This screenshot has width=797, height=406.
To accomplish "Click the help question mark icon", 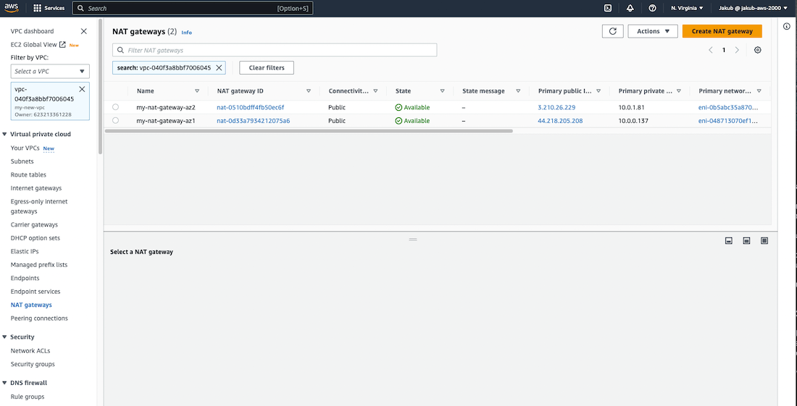I will point(652,8).
